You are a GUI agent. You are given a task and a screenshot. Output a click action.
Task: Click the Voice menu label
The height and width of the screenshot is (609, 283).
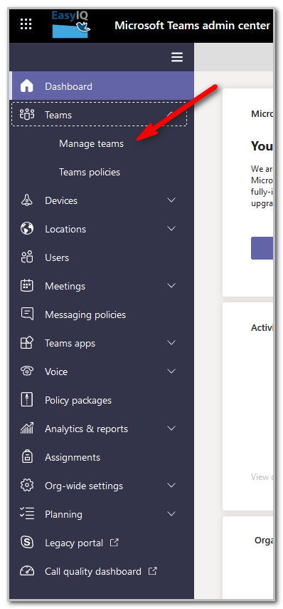point(56,372)
